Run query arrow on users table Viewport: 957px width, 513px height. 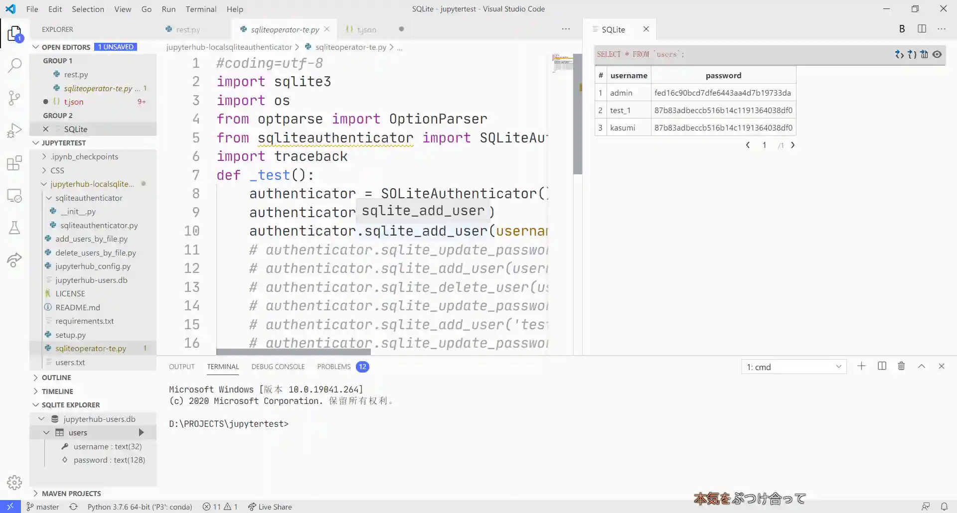click(x=141, y=432)
